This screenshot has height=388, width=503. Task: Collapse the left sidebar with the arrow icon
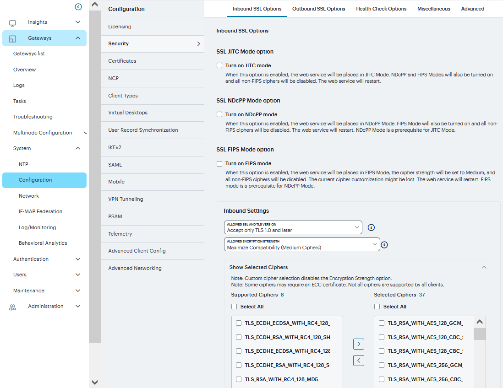click(78, 7)
